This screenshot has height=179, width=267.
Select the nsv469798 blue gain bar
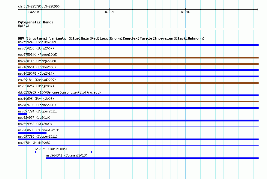(x=138, y=108)
